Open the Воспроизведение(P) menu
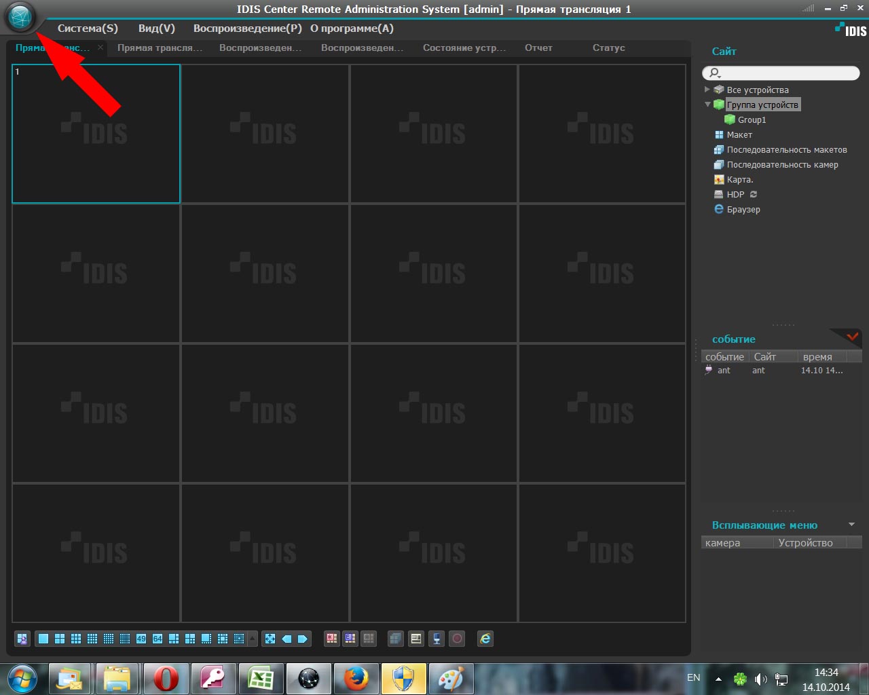869x695 pixels. tap(247, 29)
